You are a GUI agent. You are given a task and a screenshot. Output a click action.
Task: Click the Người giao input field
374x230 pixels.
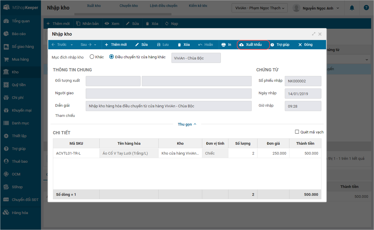169,93
